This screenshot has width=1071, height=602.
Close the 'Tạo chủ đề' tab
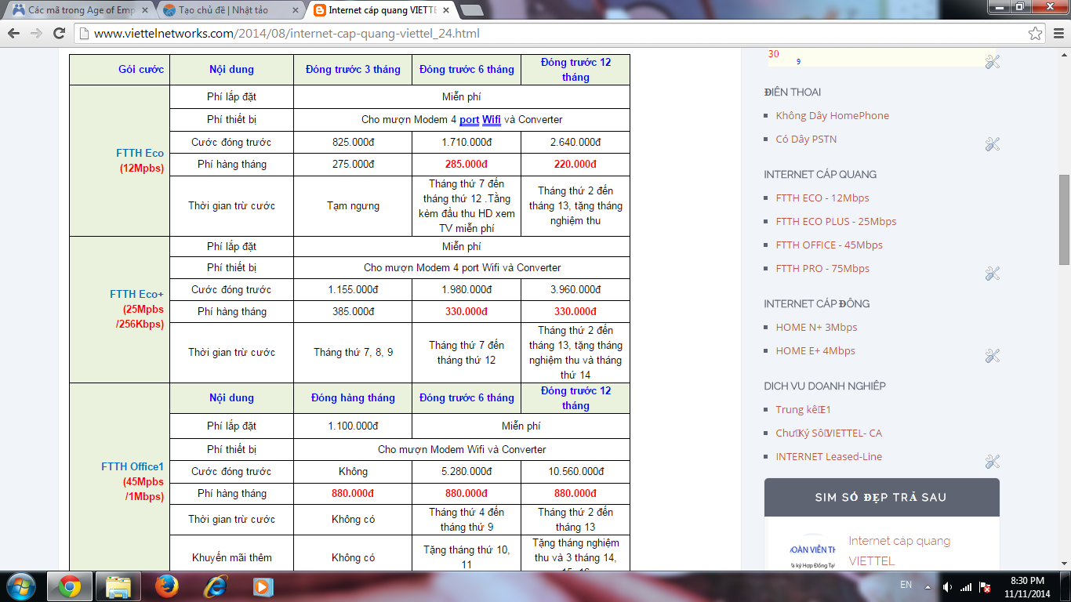click(295, 10)
